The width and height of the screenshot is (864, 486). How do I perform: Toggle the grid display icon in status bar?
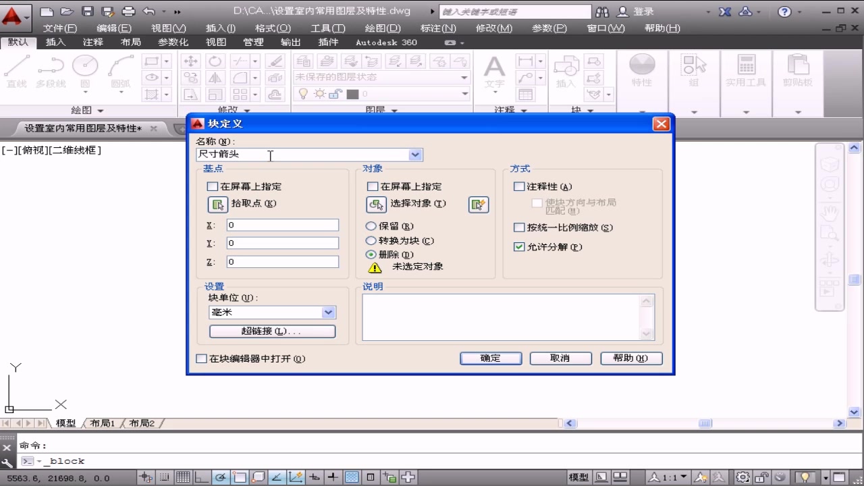(x=182, y=477)
